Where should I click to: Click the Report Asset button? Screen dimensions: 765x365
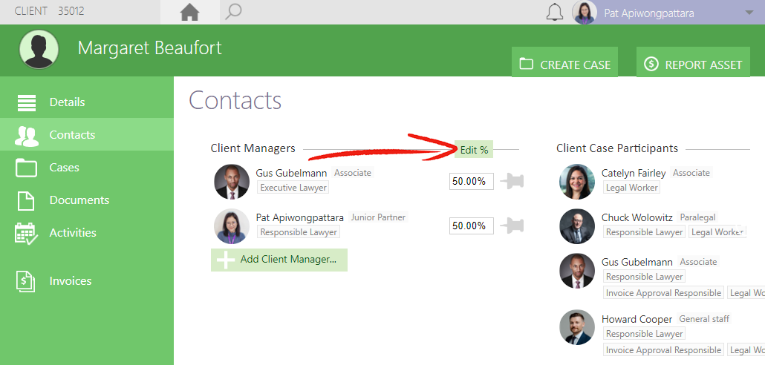click(x=693, y=62)
